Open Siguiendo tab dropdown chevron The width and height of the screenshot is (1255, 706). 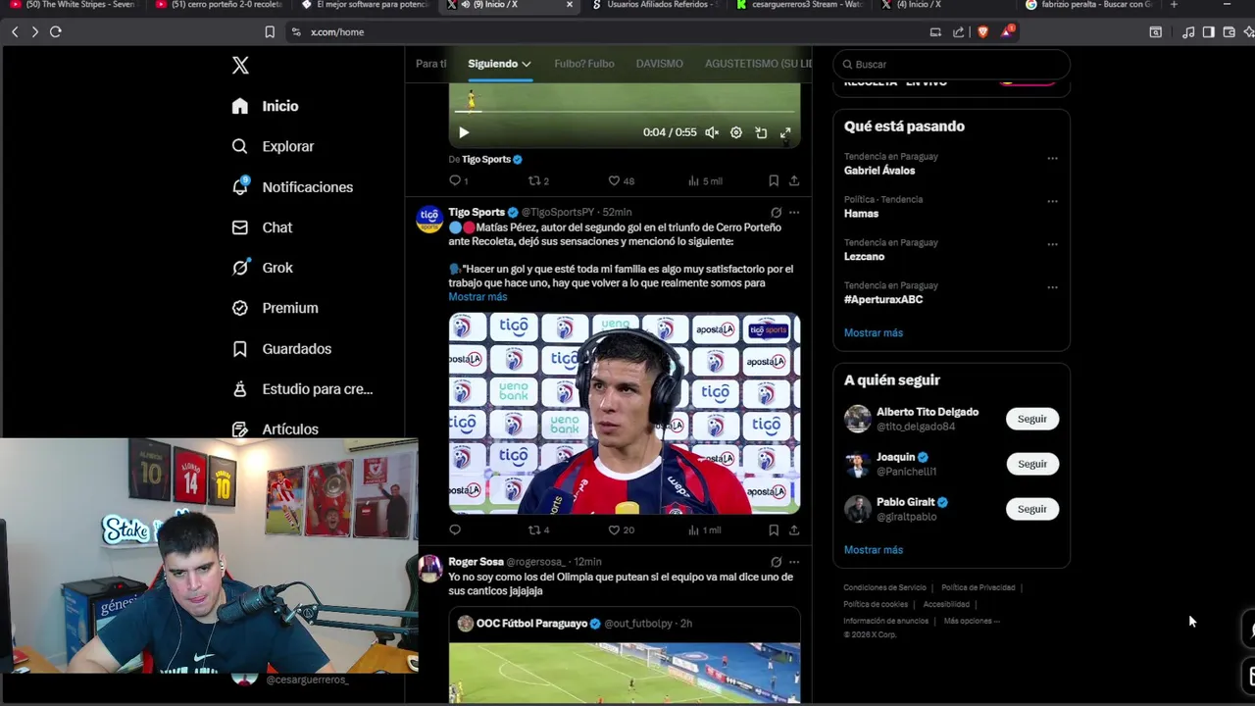coord(527,64)
